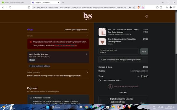Click the FREE MINI MASCARA discount label
This screenshot has height=110, width=177.
[x=120, y=34]
